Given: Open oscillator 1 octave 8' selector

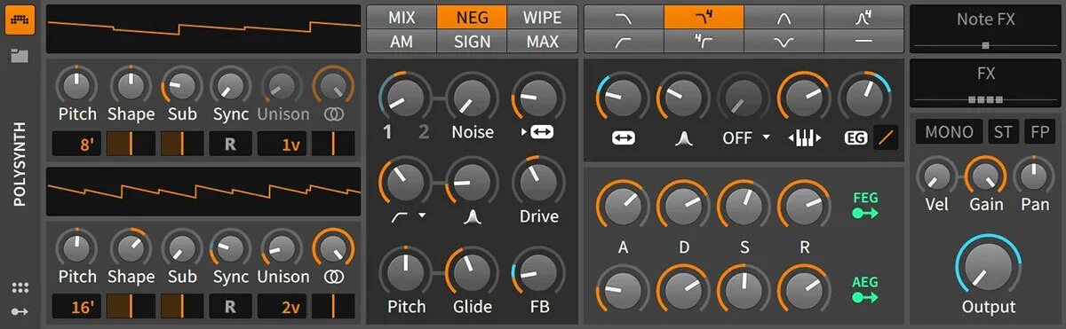Looking at the screenshot, I should (76, 144).
